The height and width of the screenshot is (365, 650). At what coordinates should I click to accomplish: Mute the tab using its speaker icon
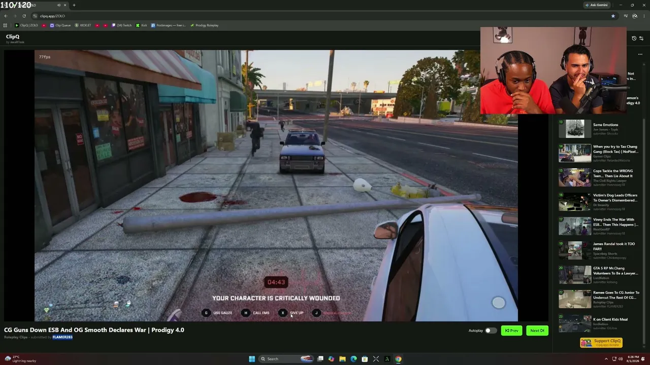pos(59,5)
